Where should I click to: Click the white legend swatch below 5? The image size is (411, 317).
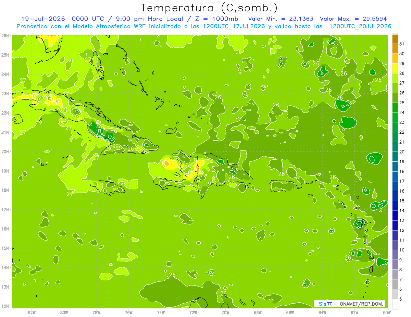395,304
